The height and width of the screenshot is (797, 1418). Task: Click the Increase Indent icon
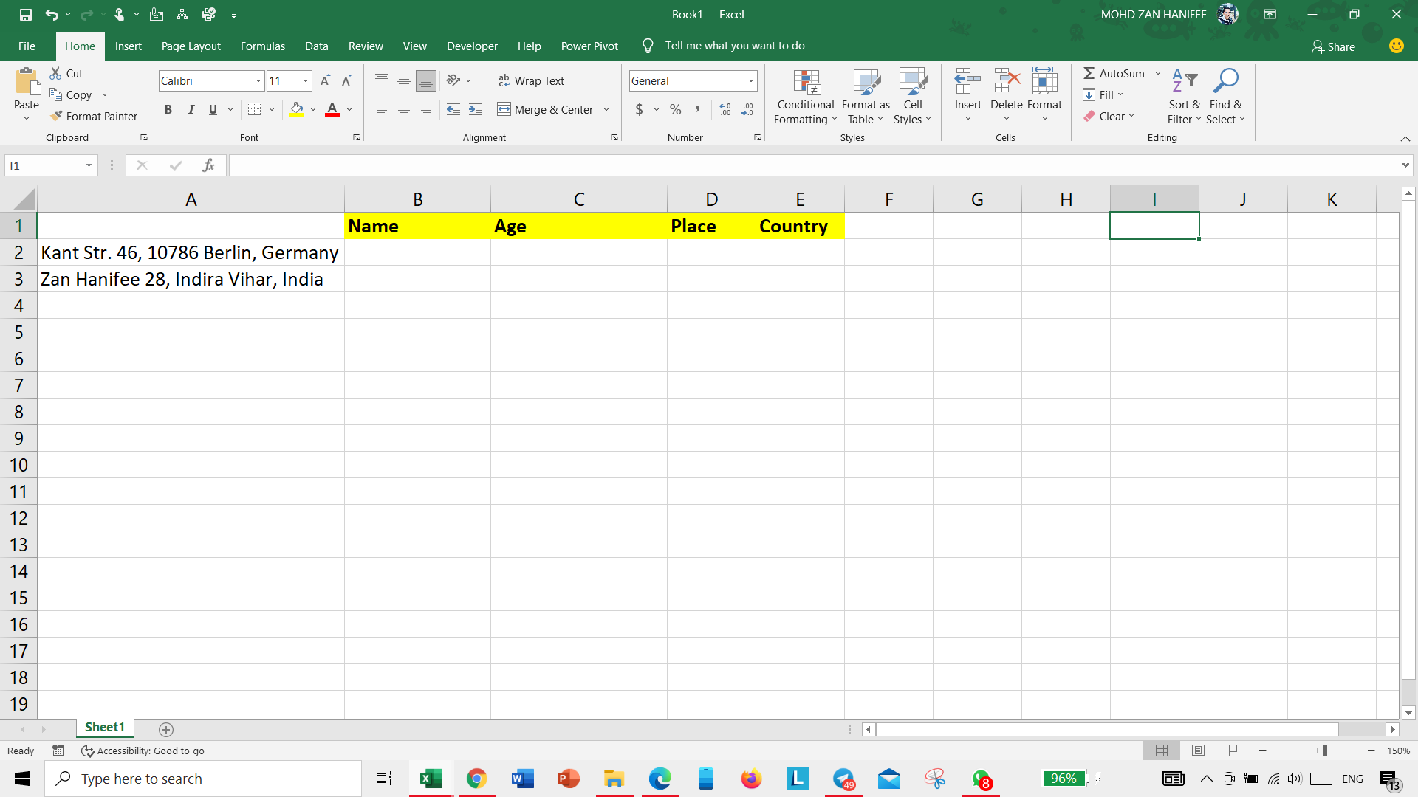(476, 109)
